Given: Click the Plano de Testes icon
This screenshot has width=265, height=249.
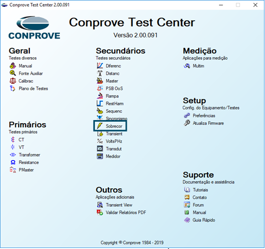Looking at the screenshot, I should point(13,88).
